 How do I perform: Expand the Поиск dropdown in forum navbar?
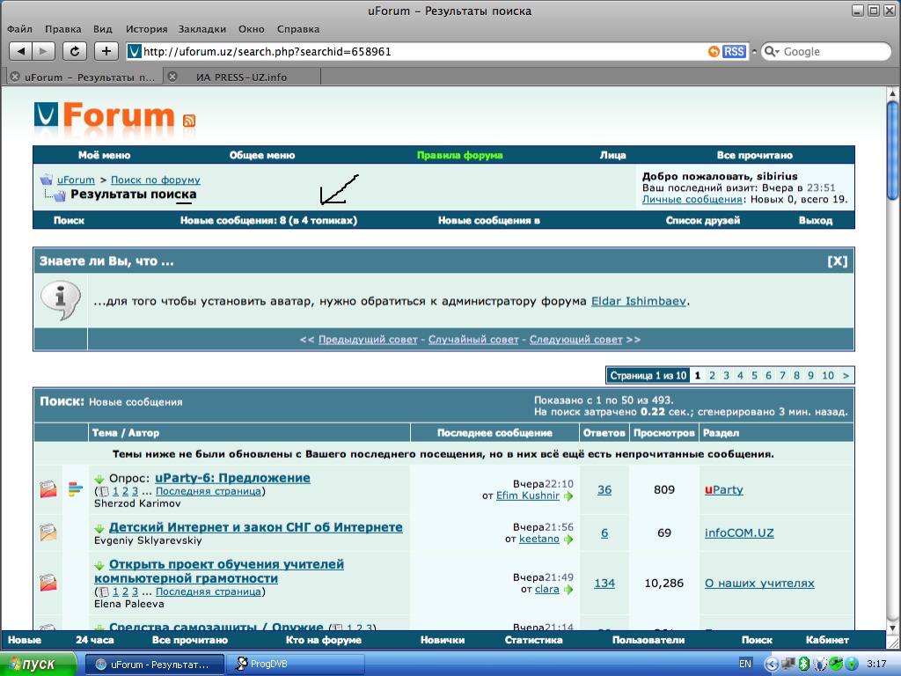click(x=69, y=220)
